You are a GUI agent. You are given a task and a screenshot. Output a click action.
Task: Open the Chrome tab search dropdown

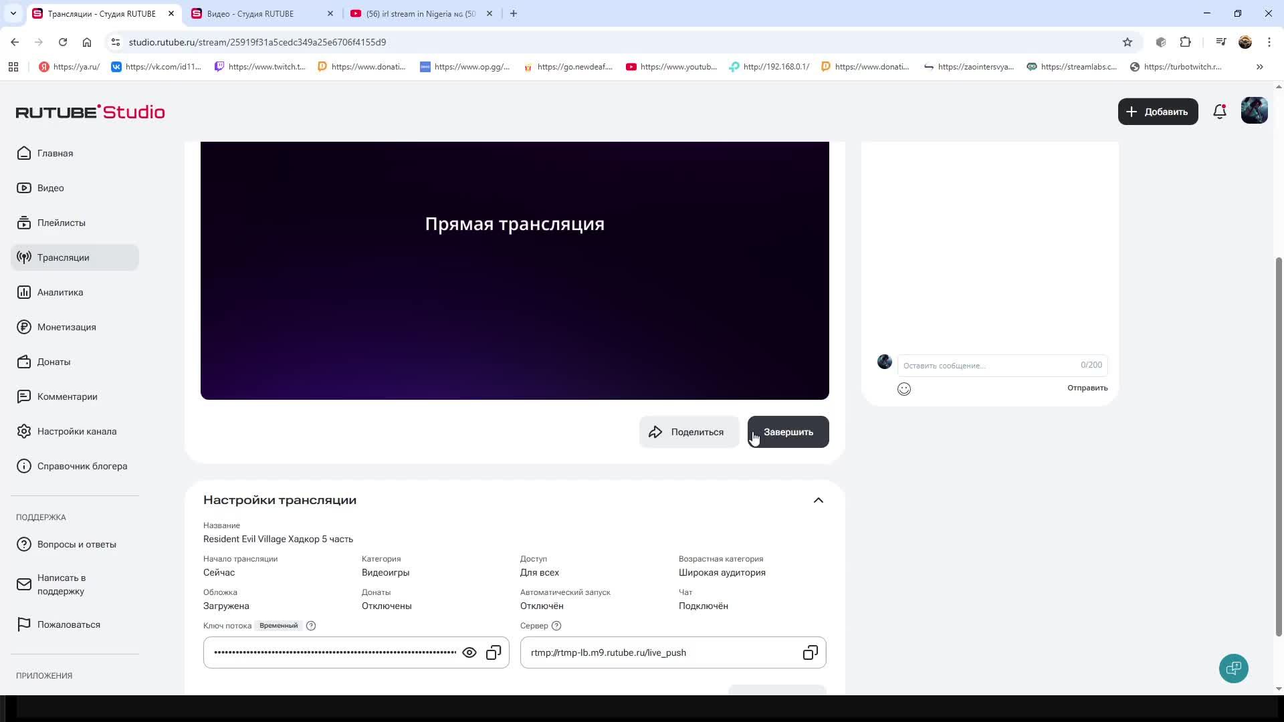click(13, 13)
